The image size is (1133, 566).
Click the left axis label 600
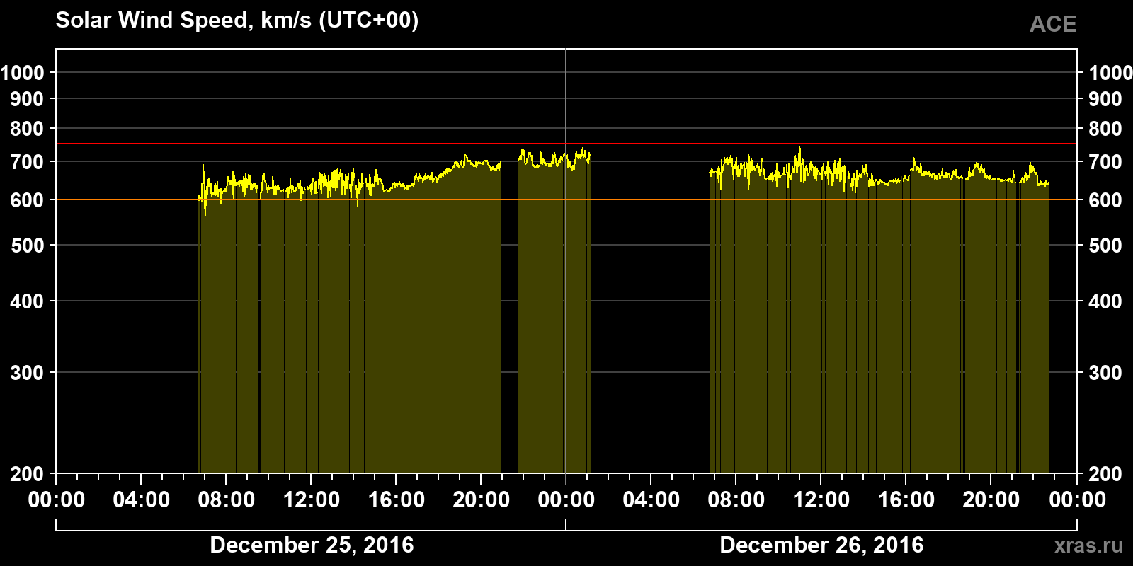(x=27, y=200)
